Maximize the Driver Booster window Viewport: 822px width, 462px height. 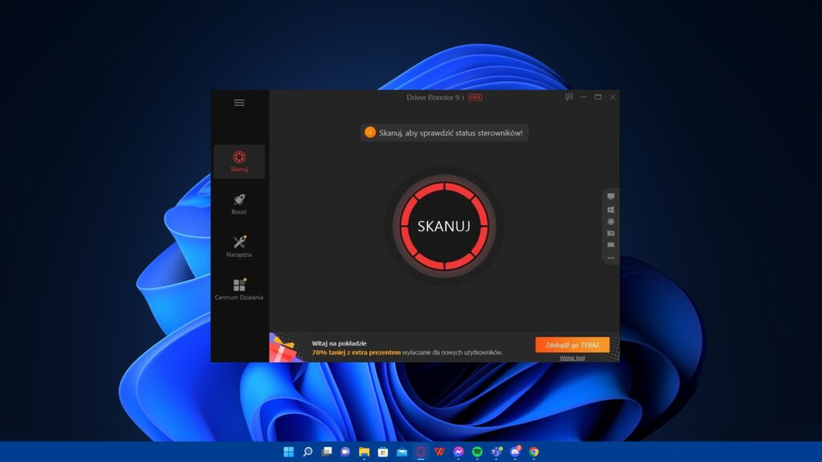[x=598, y=97]
